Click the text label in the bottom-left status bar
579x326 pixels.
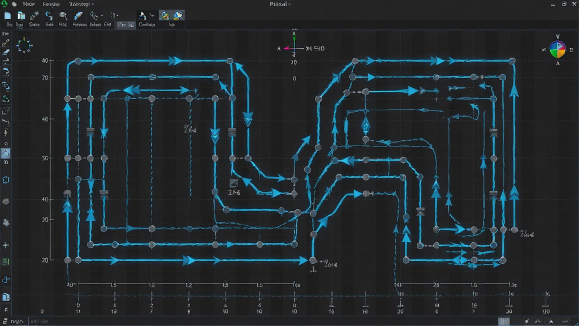17,321
